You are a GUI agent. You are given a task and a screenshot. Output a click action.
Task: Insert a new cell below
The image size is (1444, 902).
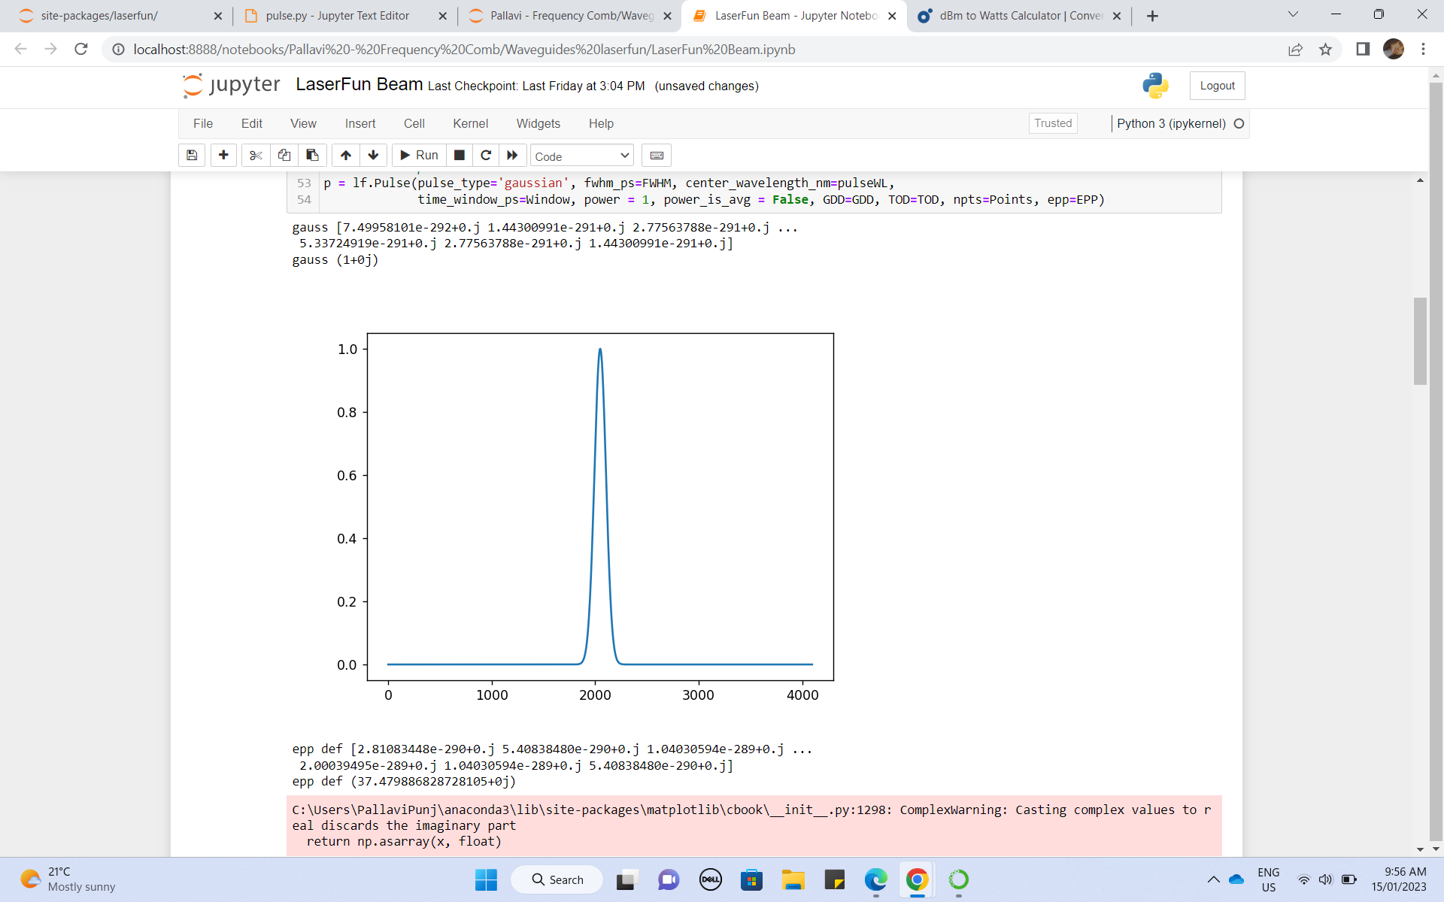223,155
